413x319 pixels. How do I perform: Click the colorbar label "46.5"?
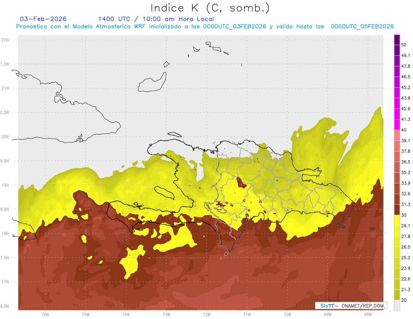(406, 77)
